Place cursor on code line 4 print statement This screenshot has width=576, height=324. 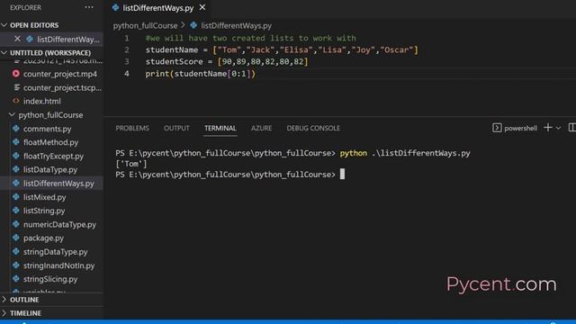click(200, 74)
